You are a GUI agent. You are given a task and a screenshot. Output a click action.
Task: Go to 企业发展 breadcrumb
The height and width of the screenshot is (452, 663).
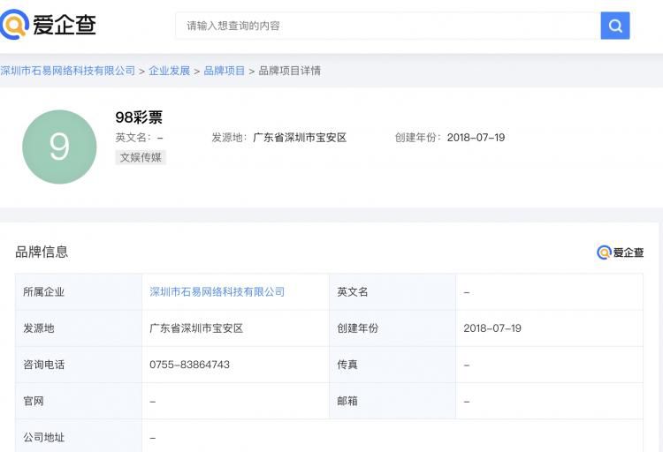click(x=169, y=71)
